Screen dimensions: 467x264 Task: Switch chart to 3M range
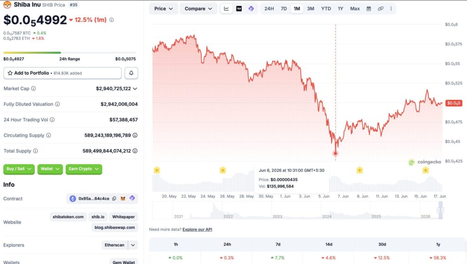click(311, 9)
